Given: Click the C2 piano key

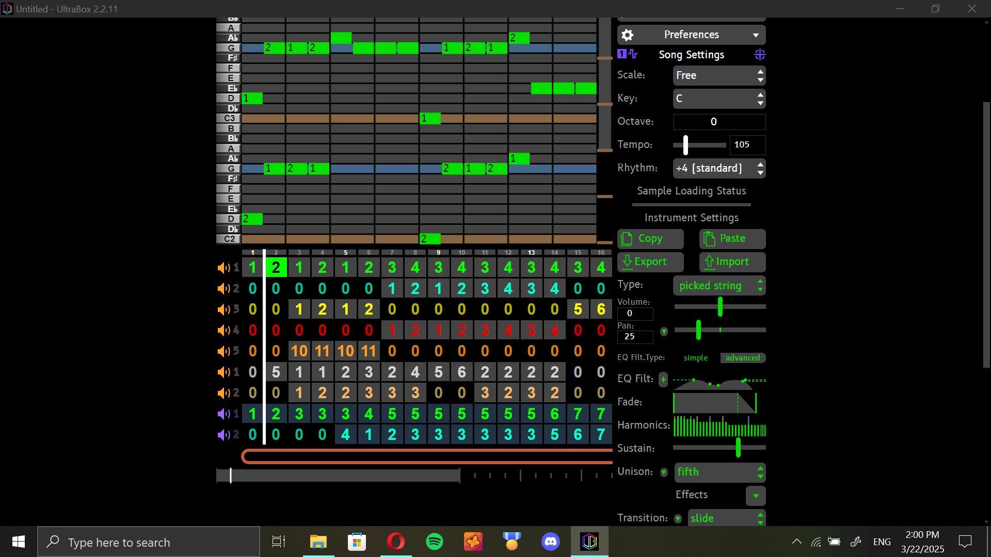Looking at the screenshot, I should [x=229, y=239].
